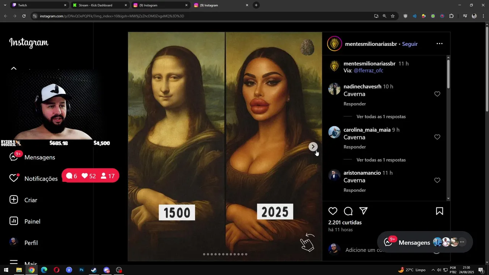
Task: Open Photoshop from the taskbar
Action: click(81, 270)
